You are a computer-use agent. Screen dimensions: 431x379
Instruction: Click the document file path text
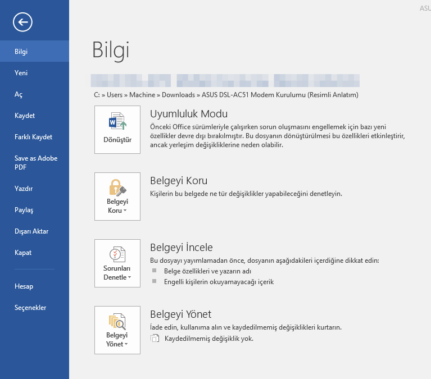pos(226,95)
